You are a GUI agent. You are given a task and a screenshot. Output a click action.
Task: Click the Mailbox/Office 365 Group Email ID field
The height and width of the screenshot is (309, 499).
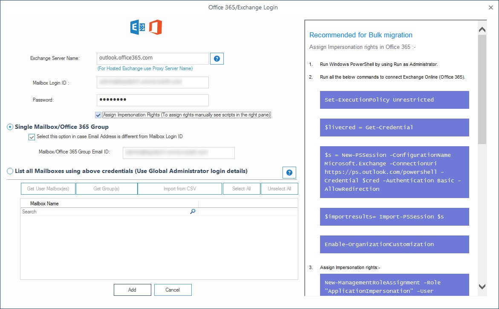tap(179, 153)
